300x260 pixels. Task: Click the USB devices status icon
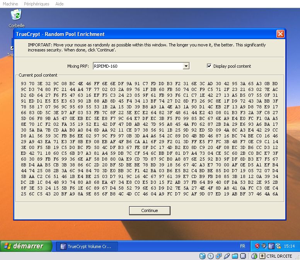[227, 256]
